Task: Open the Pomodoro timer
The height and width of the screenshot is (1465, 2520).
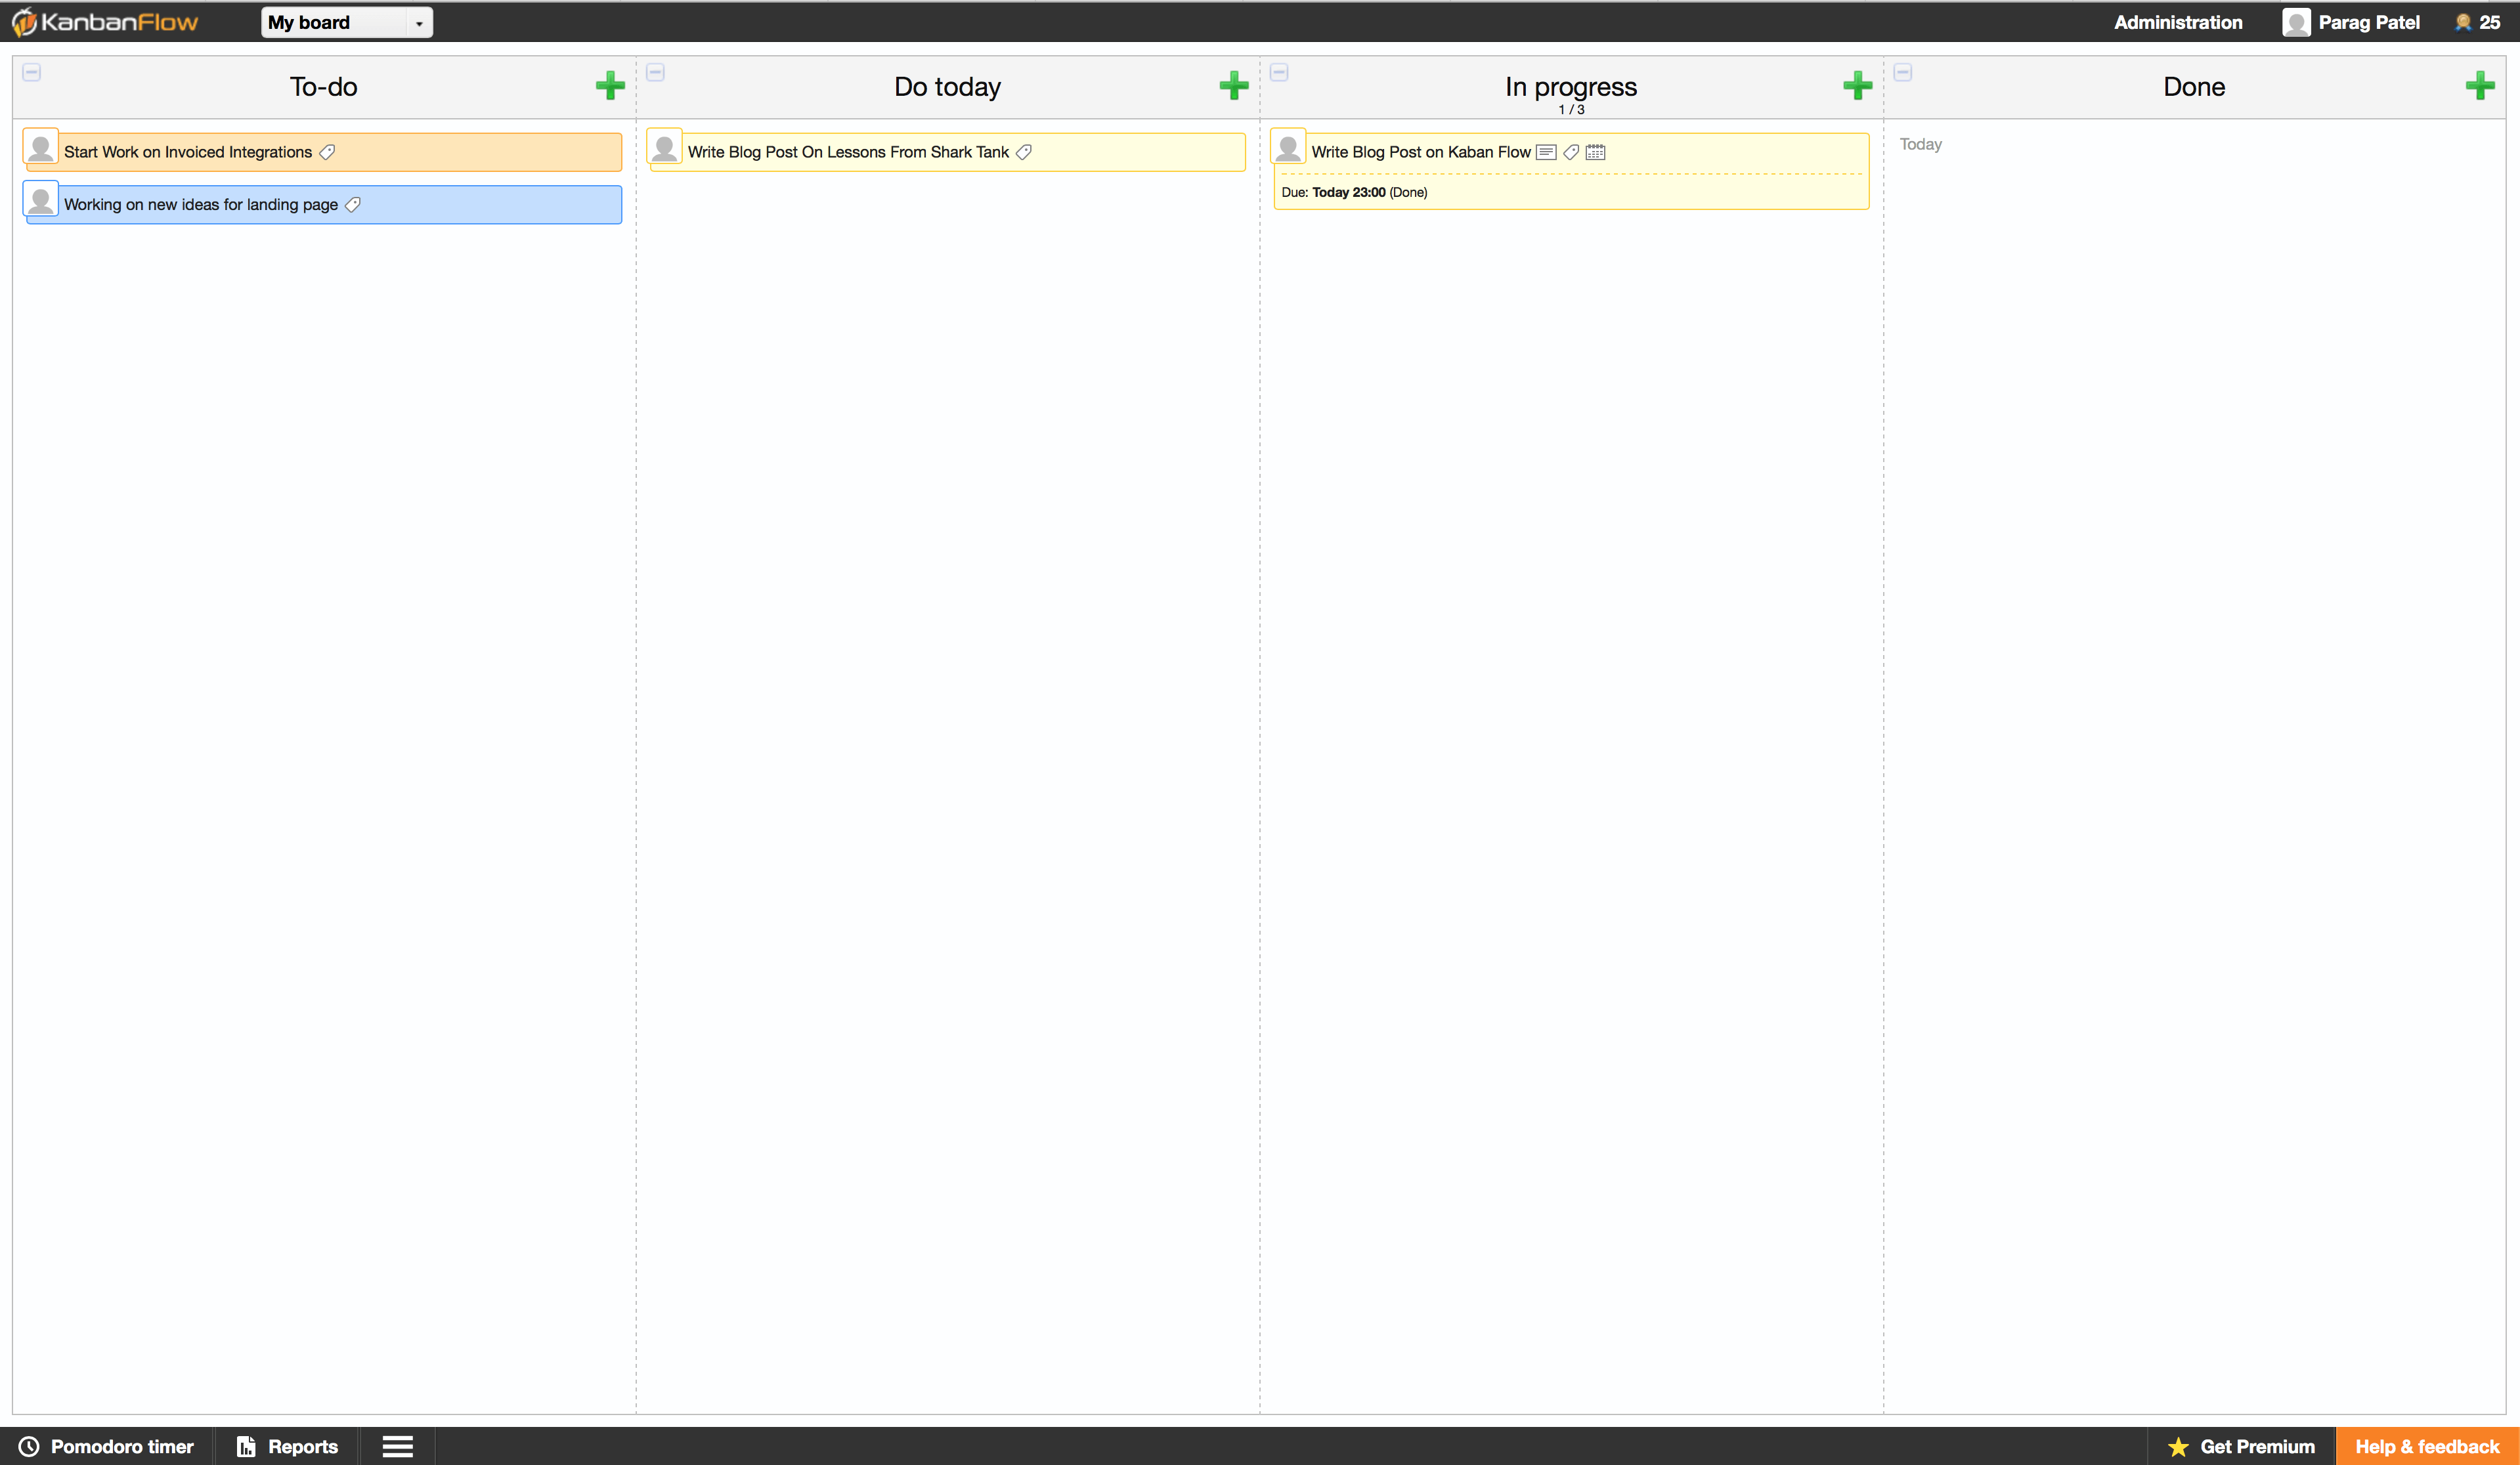Action: 106,1446
